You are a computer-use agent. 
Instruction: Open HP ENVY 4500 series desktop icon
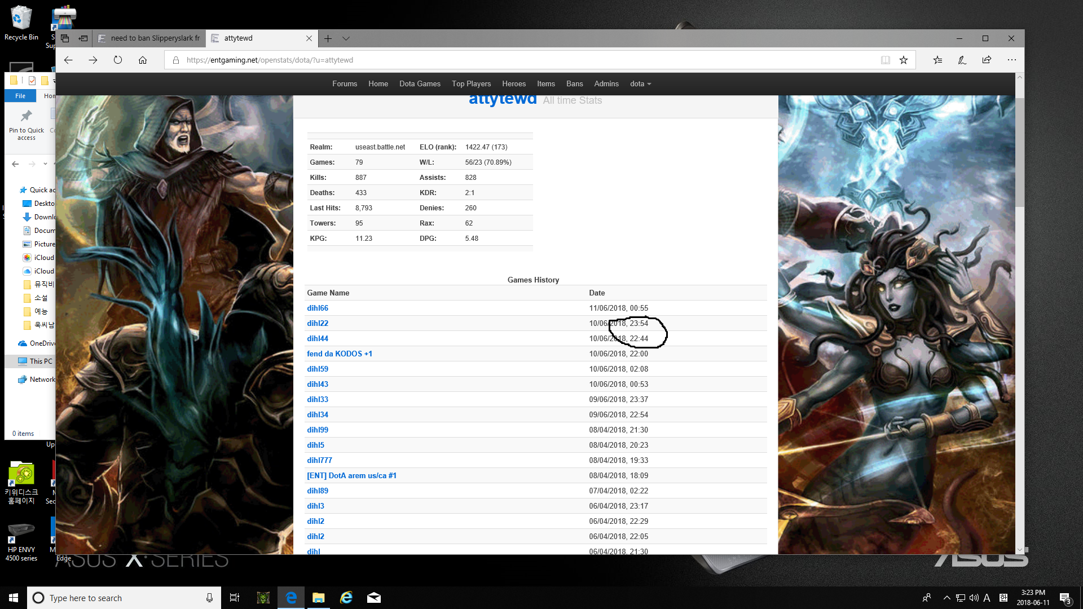(x=21, y=542)
